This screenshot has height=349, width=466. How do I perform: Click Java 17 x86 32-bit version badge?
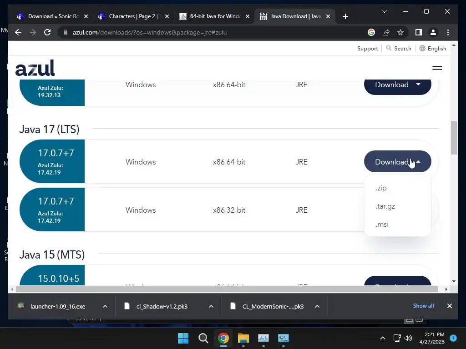point(52,209)
